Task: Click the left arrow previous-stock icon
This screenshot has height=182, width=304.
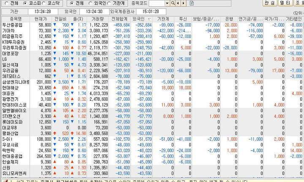Action: pos(178,3)
